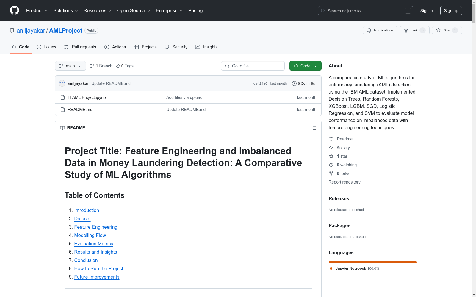476x297 pixels.
Task: Star the AMLProject repository
Action: [447, 30]
